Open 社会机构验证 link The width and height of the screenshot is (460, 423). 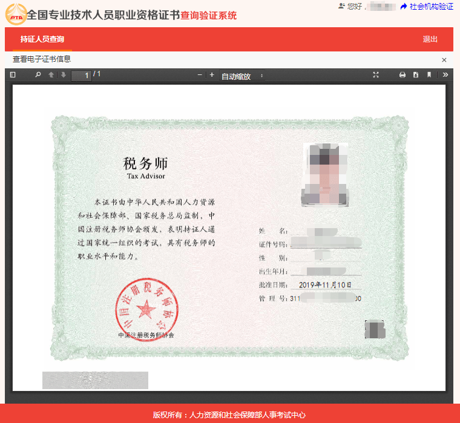[431, 7]
